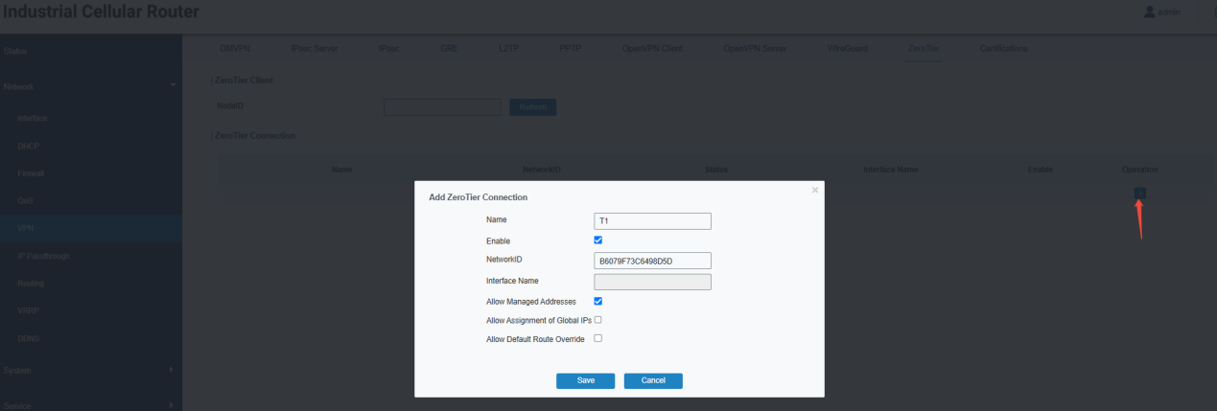Go to the OpenVPN Server tab

pos(756,48)
